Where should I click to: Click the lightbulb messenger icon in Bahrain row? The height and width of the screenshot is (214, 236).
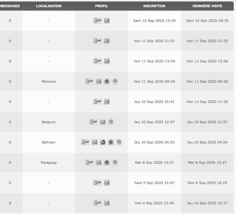pyautogui.click(x=119, y=142)
